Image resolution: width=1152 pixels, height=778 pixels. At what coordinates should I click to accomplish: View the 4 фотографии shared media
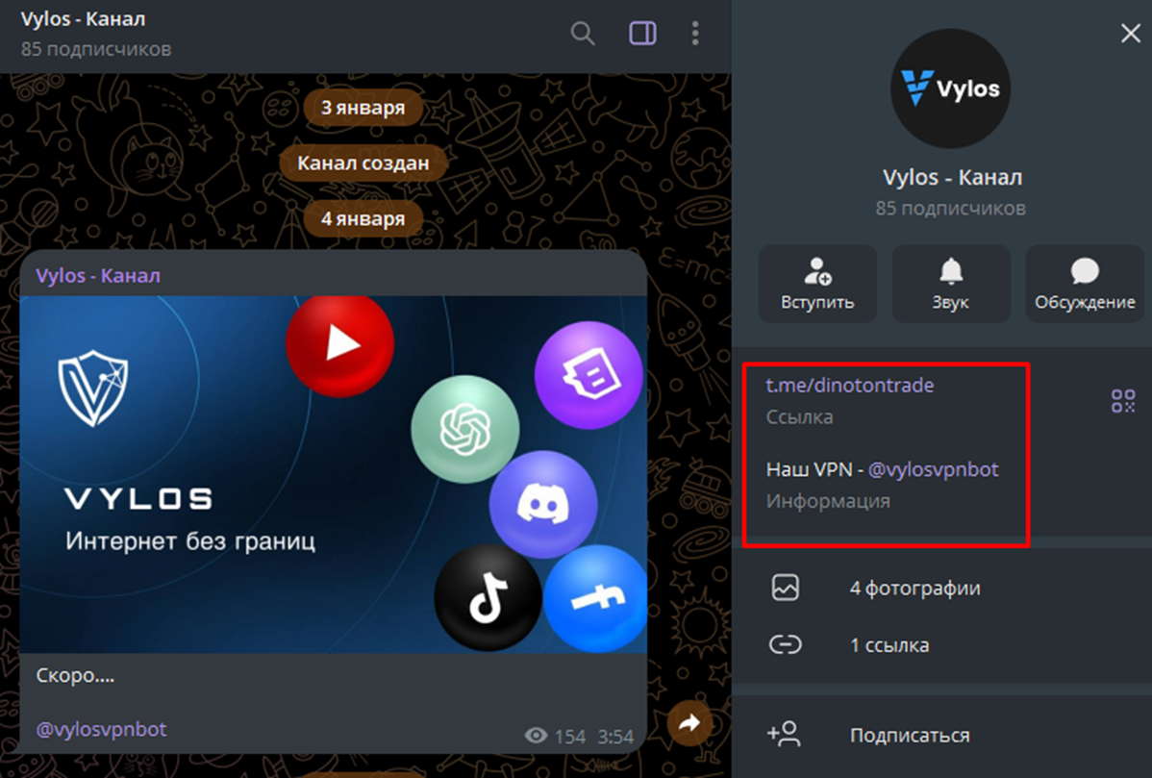click(941, 588)
